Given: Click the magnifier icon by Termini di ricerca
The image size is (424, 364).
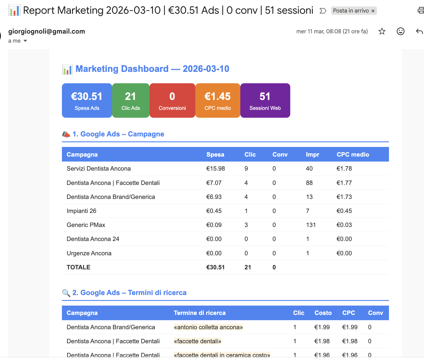Looking at the screenshot, I should tap(66, 293).
